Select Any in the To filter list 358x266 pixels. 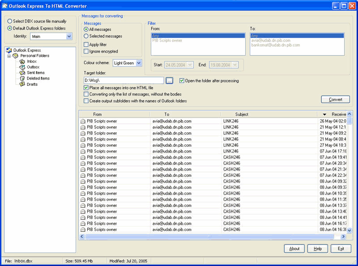297,36
